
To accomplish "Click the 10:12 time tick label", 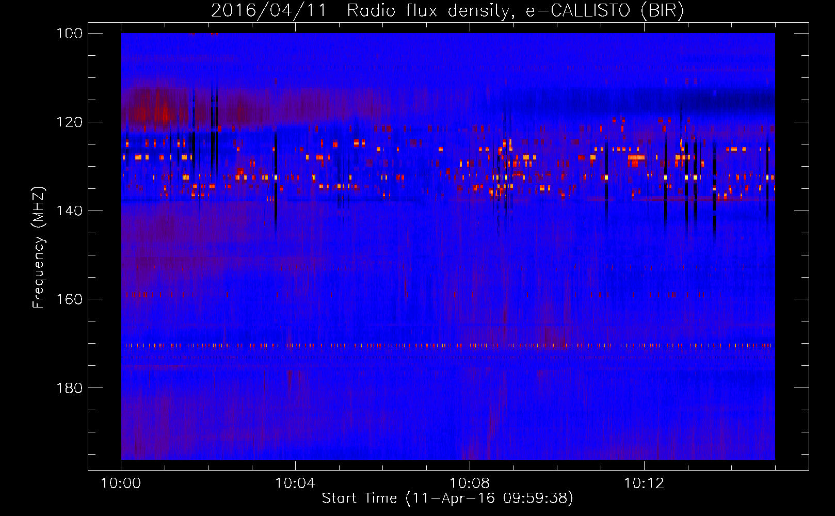I will point(644,483).
